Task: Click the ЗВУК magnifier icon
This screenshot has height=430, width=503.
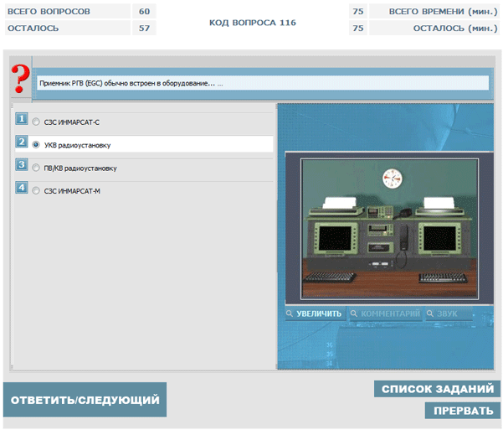Action: click(x=430, y=313)
